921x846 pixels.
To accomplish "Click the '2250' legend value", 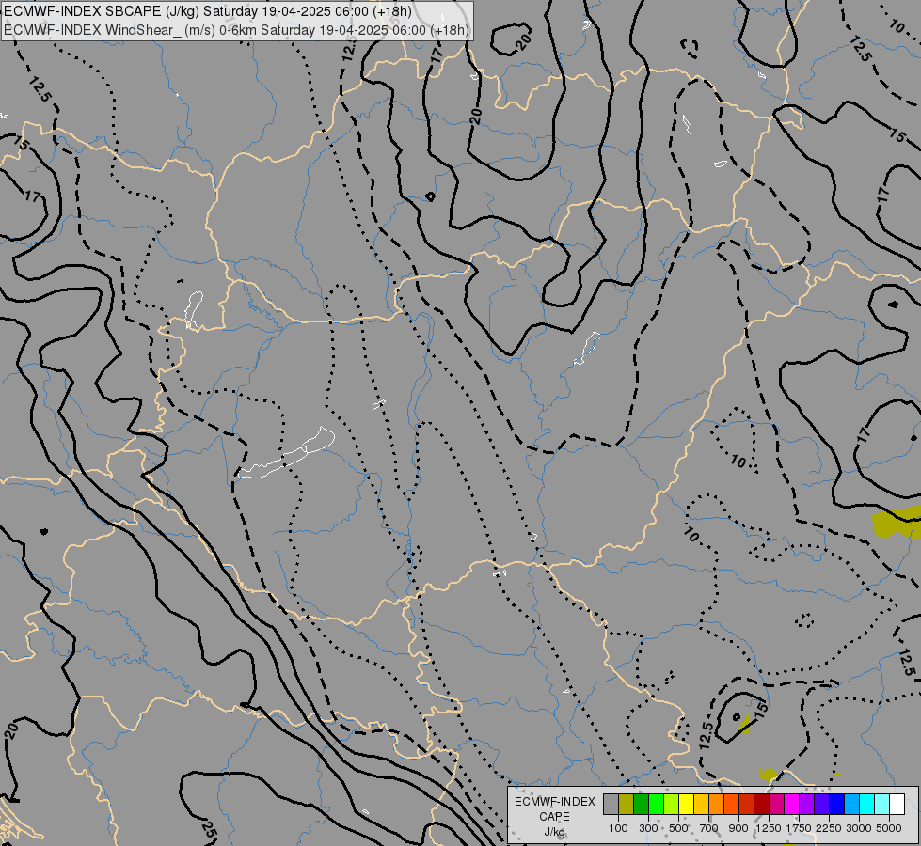I will tap(830, 828).
